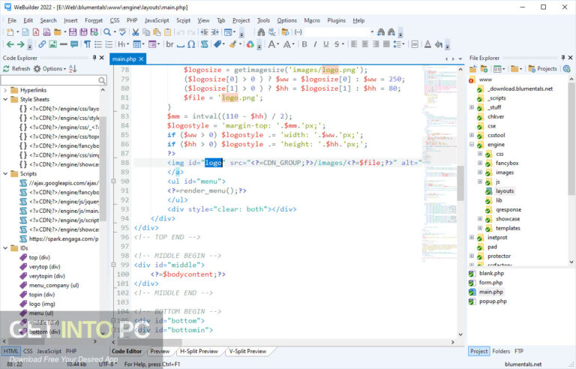Viewport: 576px width, 369px height.
Task: Close the main.php tab
Action: tap(141, 59)
